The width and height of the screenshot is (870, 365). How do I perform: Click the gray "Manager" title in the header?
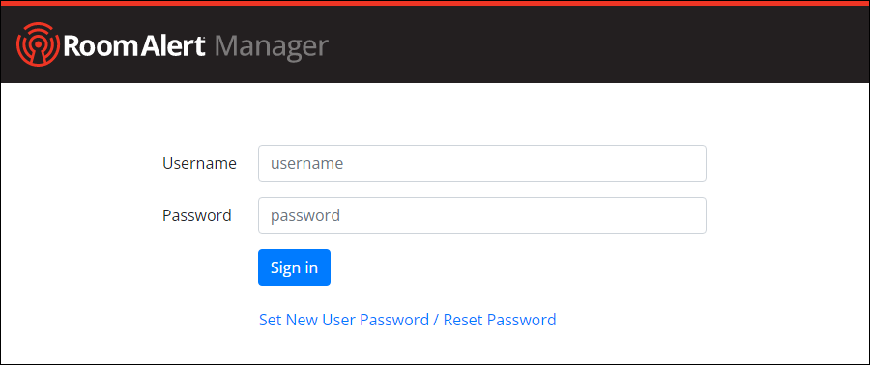click(271, 48)
